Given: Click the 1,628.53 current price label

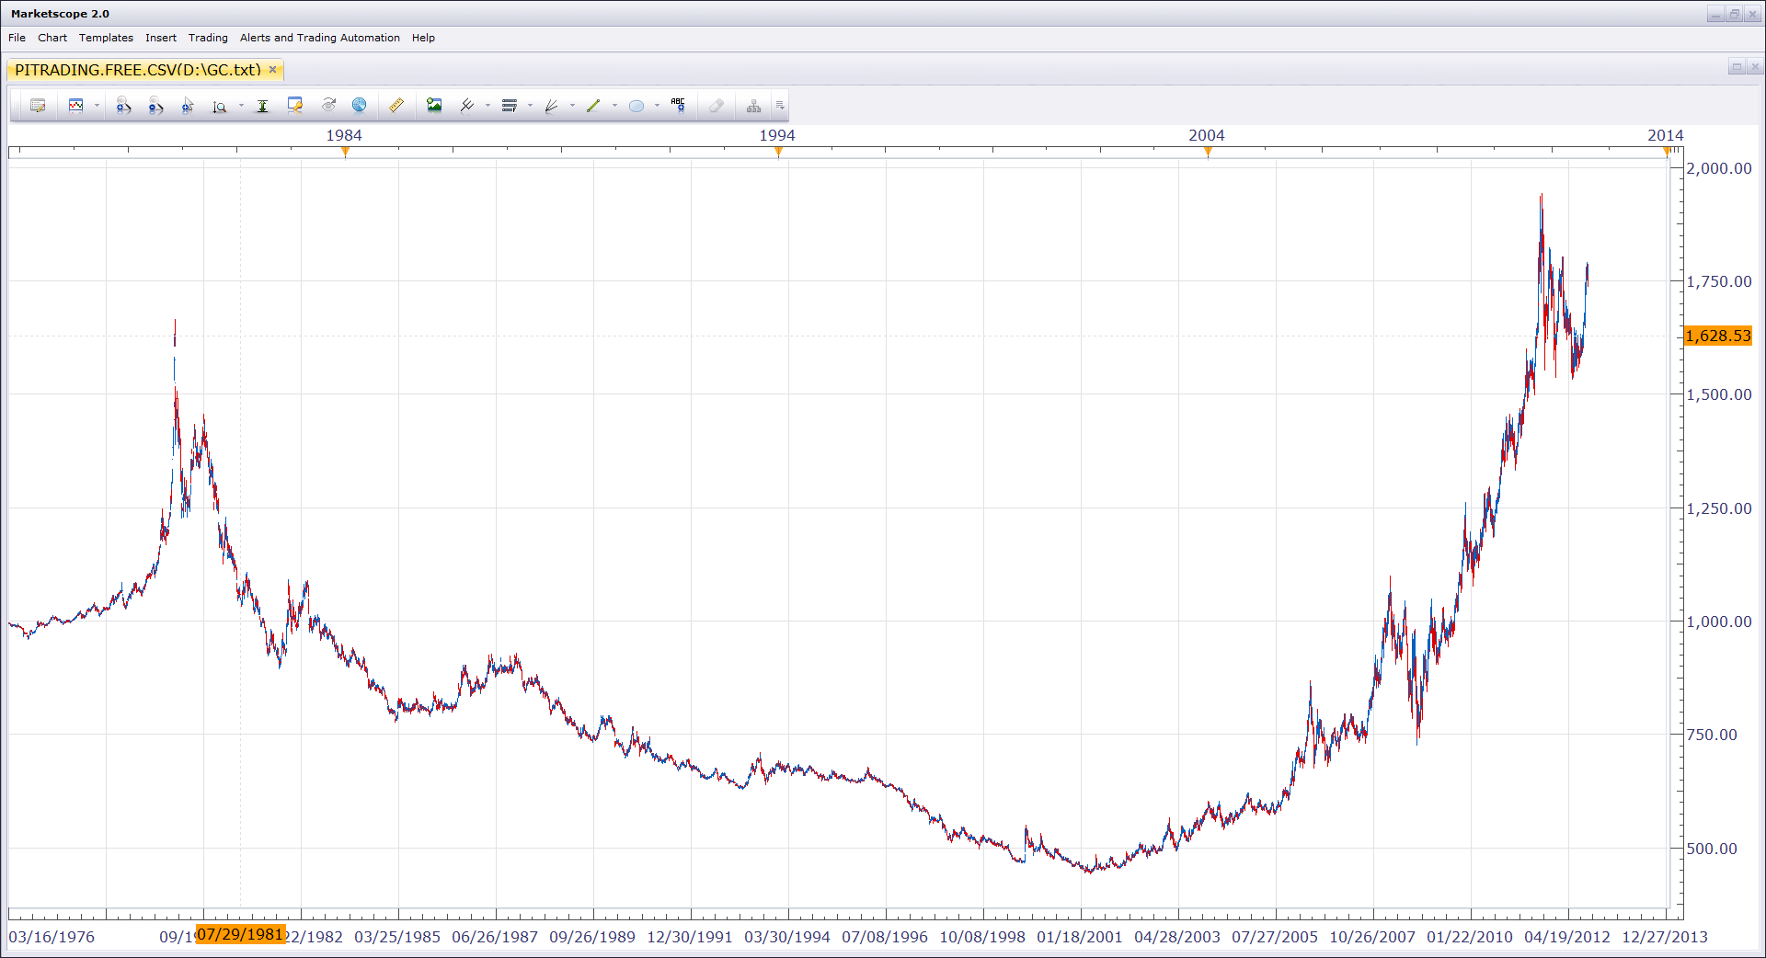Looking at the screenshot, I should click(1718, 336).
